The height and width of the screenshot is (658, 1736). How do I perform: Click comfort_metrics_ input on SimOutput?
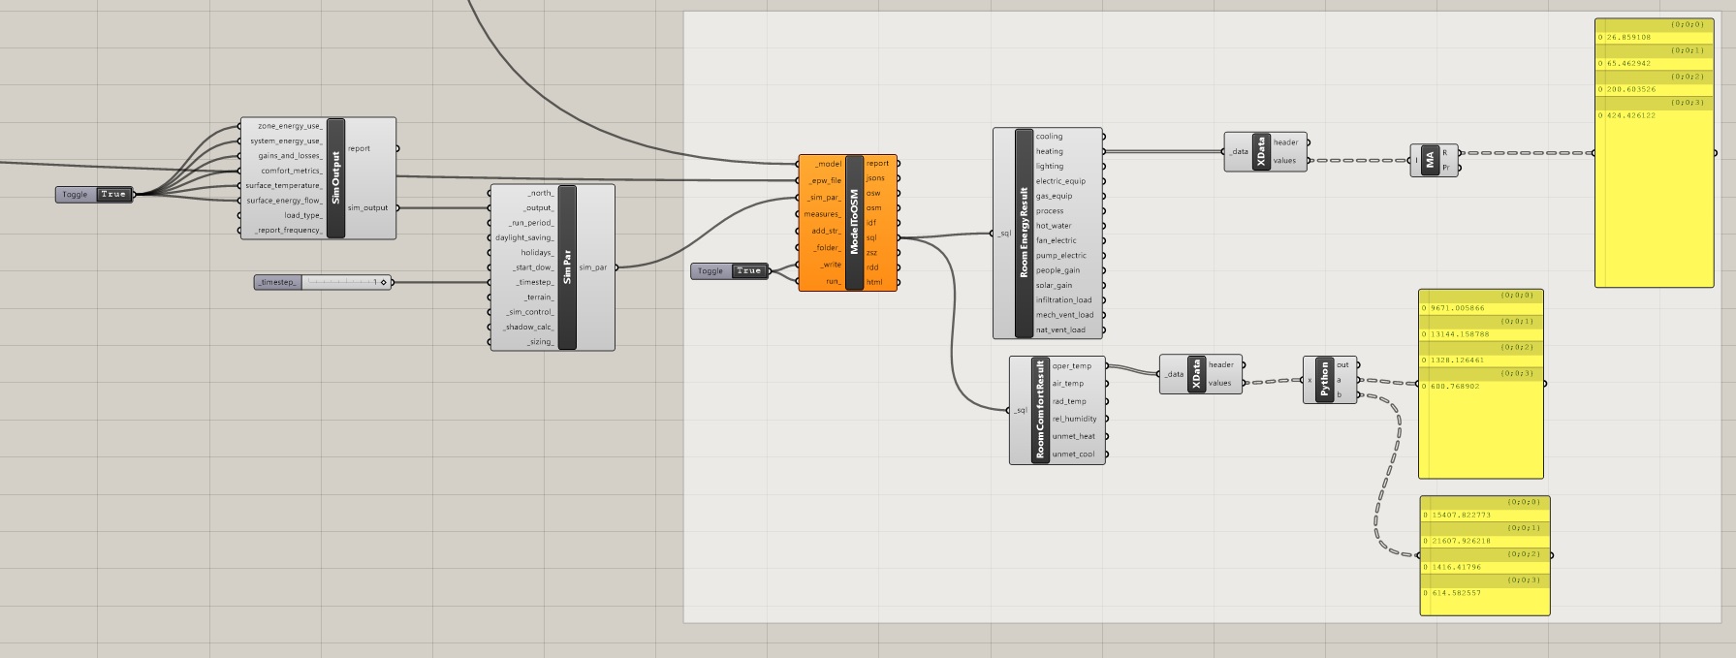click(x=291, y=171)
